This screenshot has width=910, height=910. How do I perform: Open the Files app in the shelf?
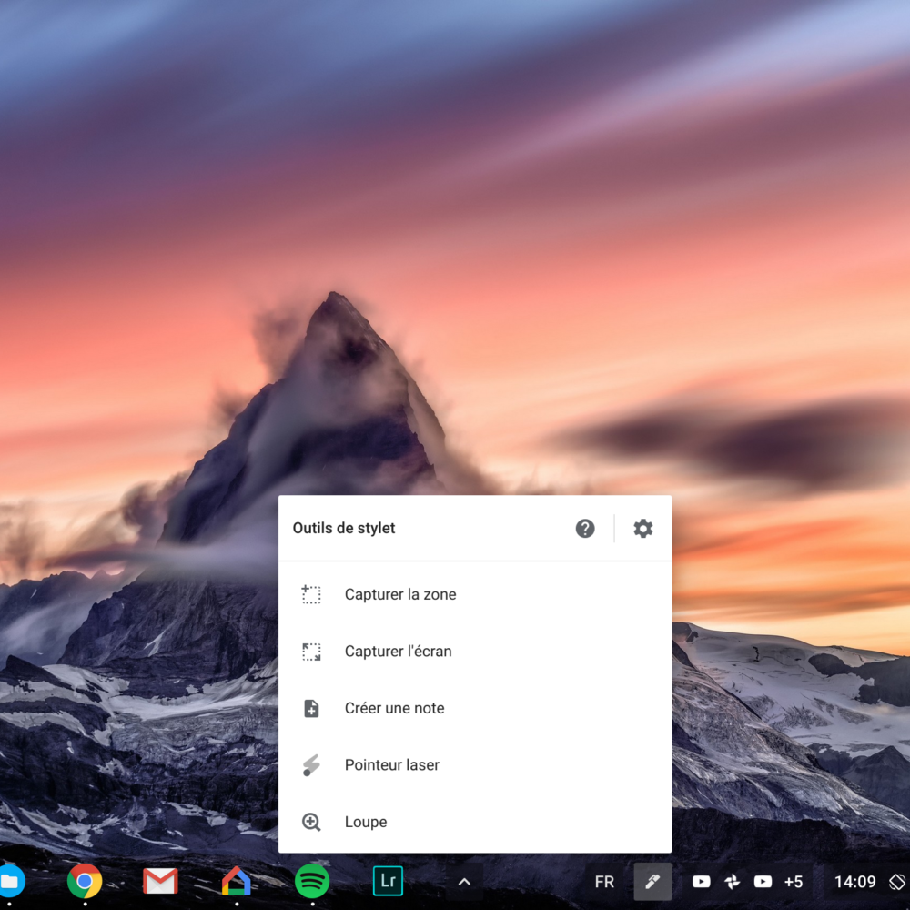tap(10, 882)
